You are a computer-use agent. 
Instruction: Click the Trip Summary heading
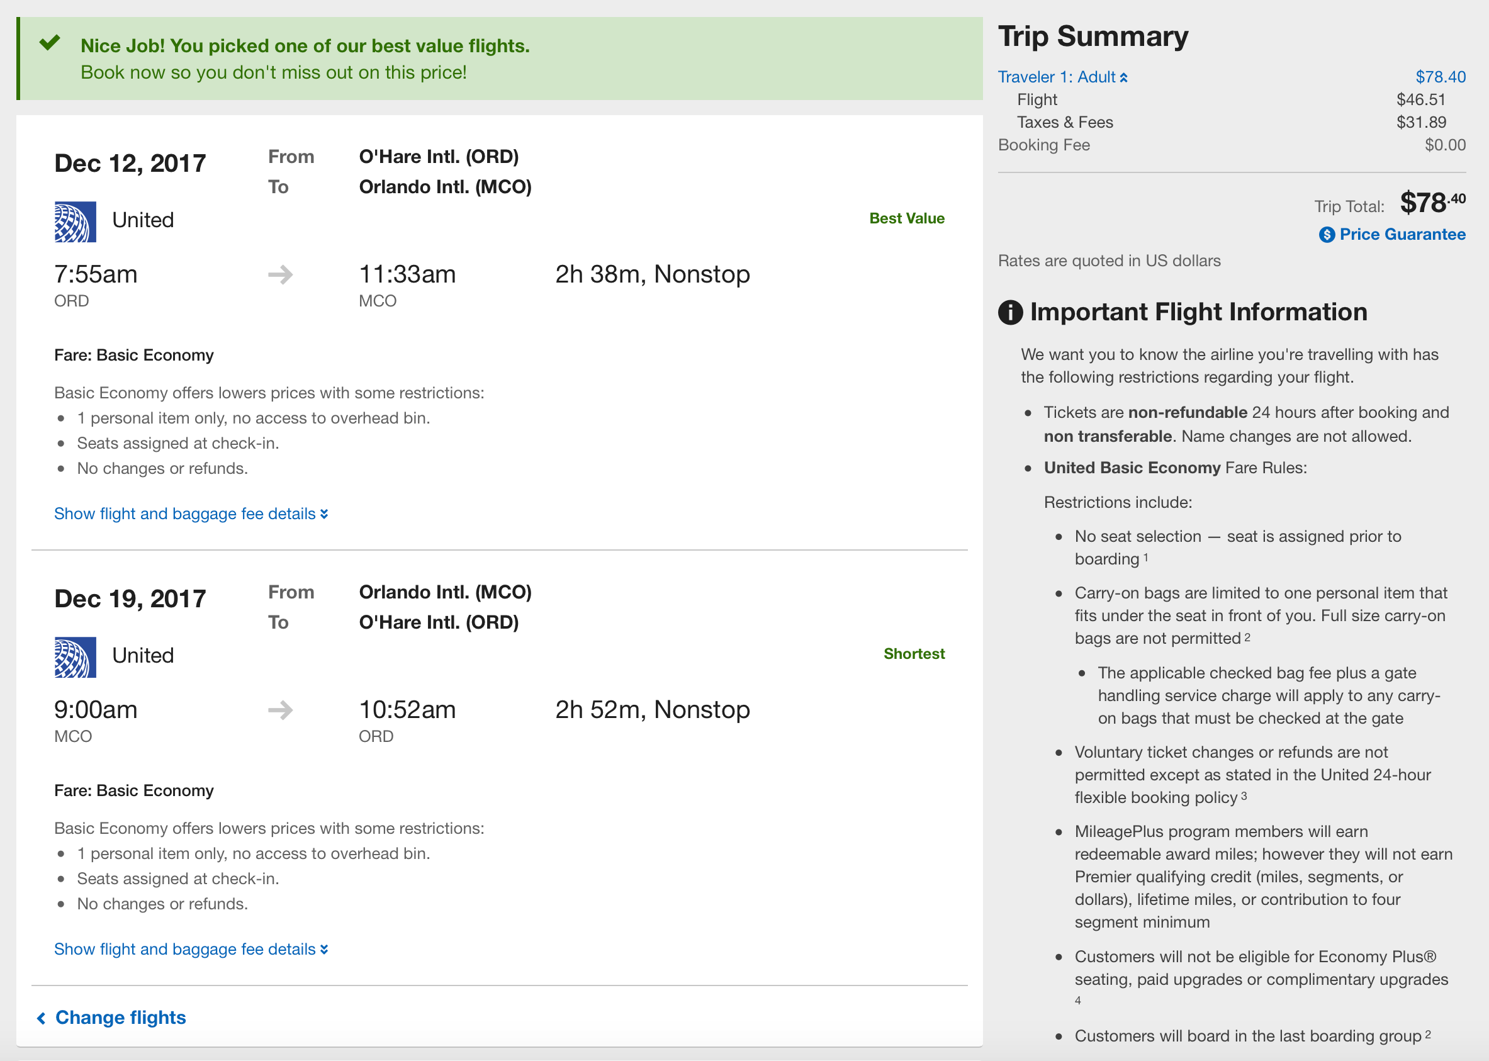pos(1093,36)
